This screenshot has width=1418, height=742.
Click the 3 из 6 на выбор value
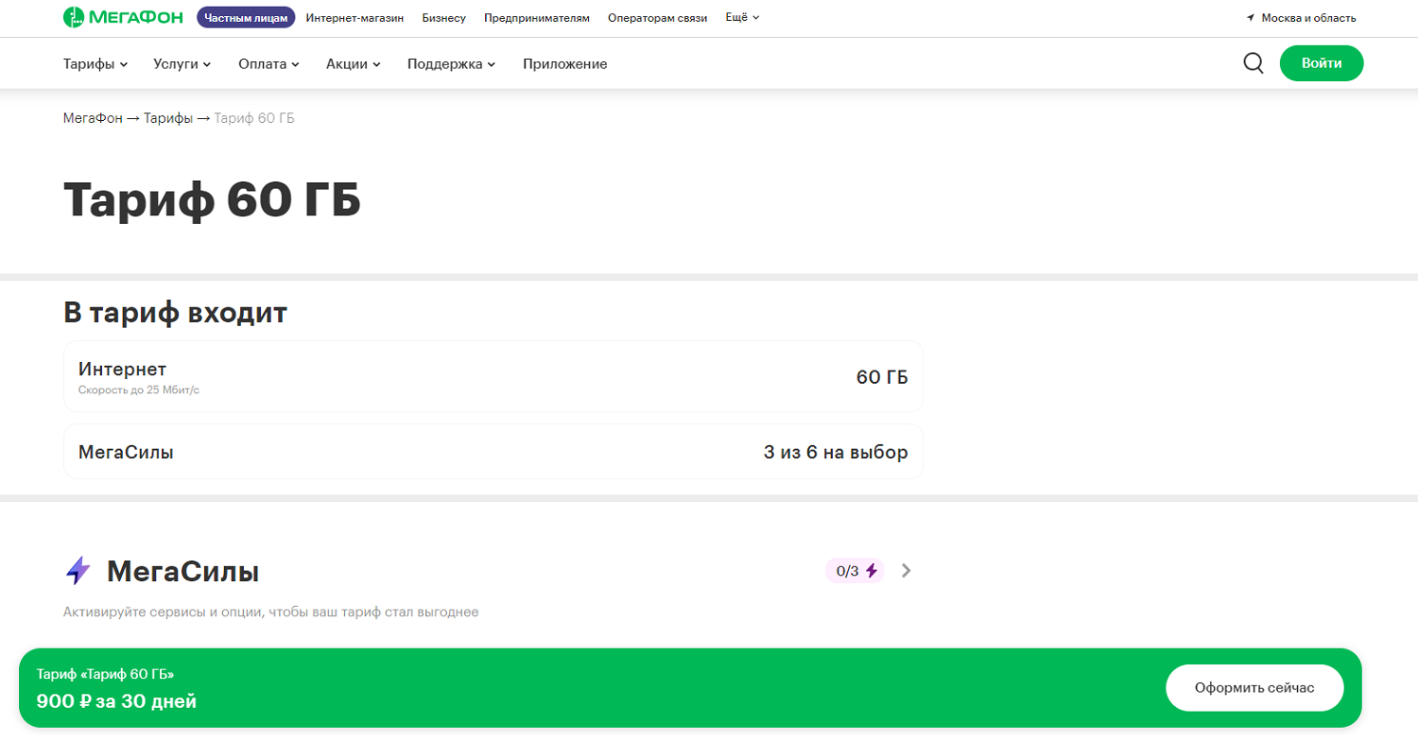pyautogui.click(x=836, y=452)
